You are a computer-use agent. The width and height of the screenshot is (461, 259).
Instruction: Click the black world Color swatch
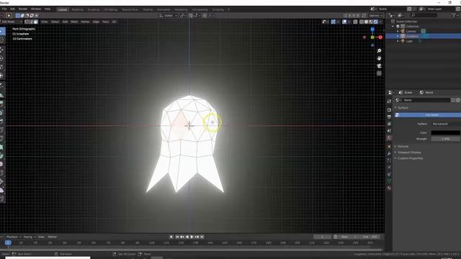coord(445,132)
